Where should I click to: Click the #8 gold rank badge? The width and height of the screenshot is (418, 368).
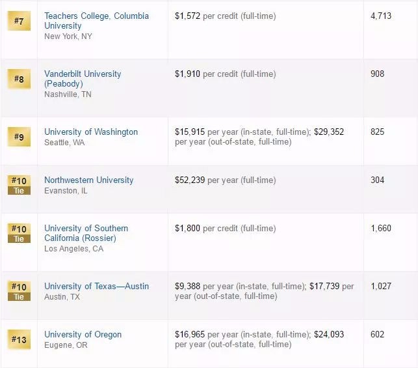coord(18,79)
